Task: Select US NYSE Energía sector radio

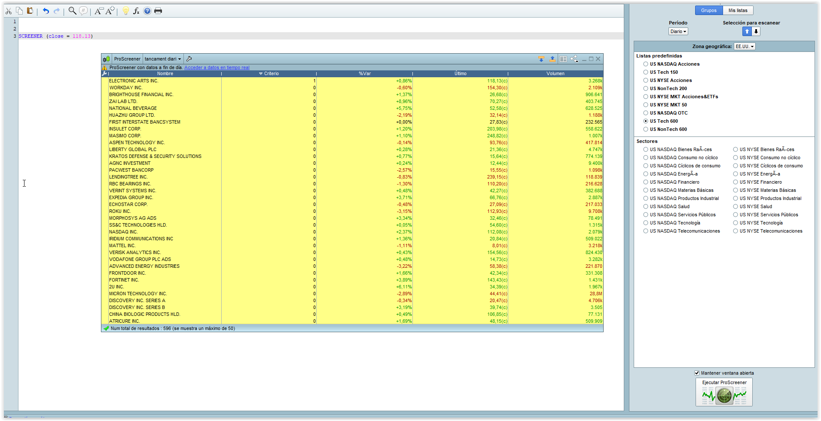Action: click(736, 174)
